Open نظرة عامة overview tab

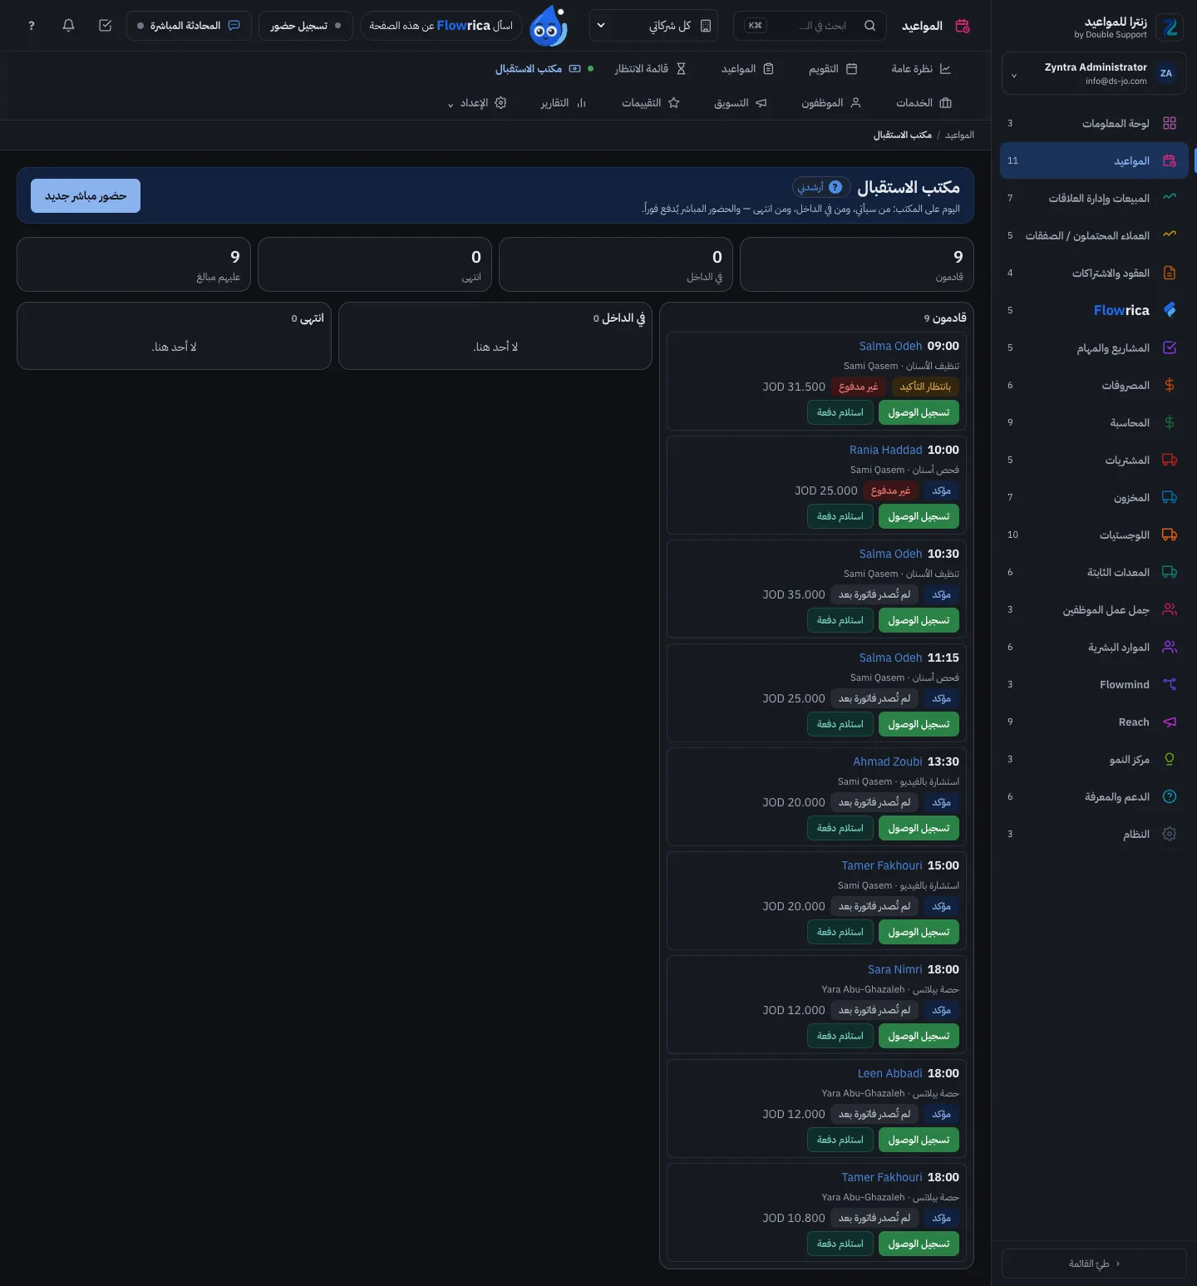click(x=921, y=69)
